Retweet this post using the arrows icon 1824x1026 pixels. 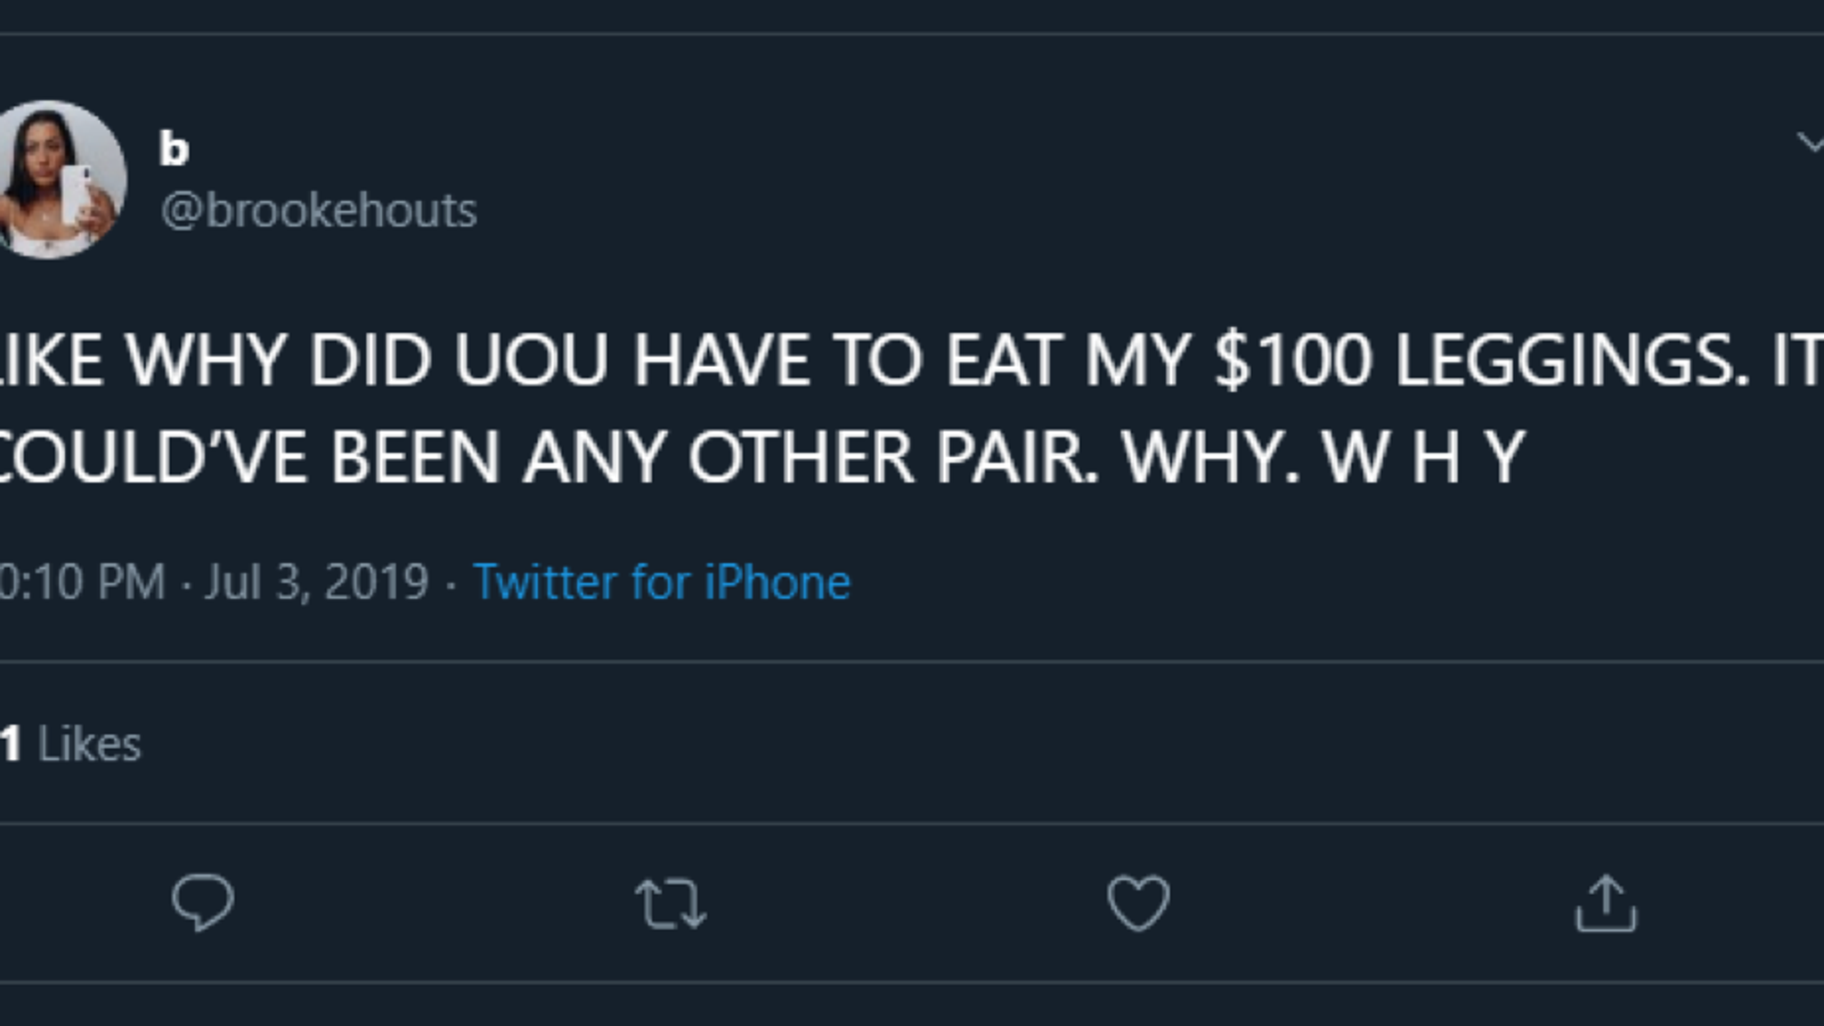[671, 904]
